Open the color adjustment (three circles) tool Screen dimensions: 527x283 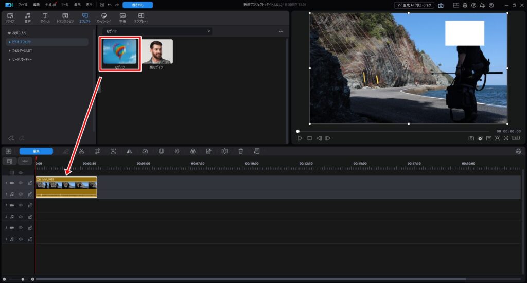coord(192,151)
